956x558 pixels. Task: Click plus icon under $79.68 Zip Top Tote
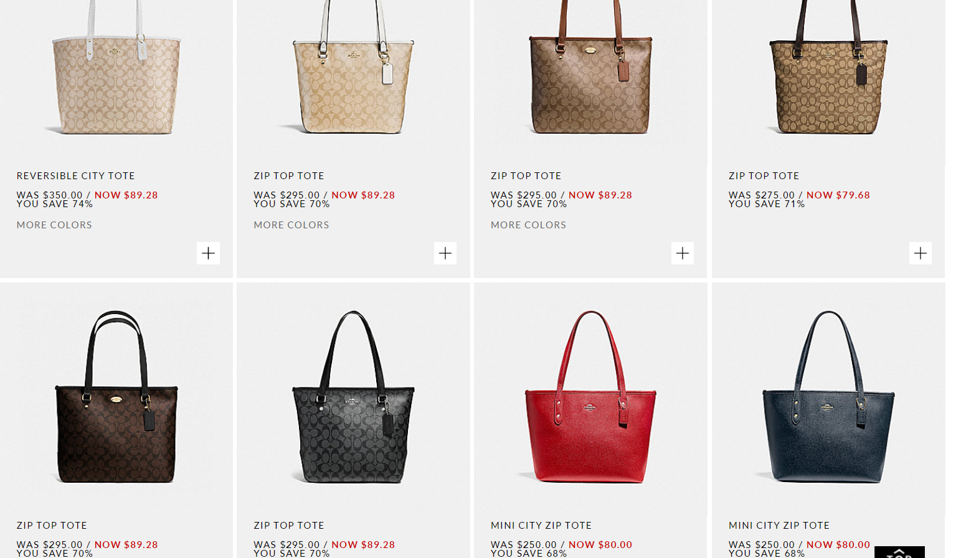921,253
